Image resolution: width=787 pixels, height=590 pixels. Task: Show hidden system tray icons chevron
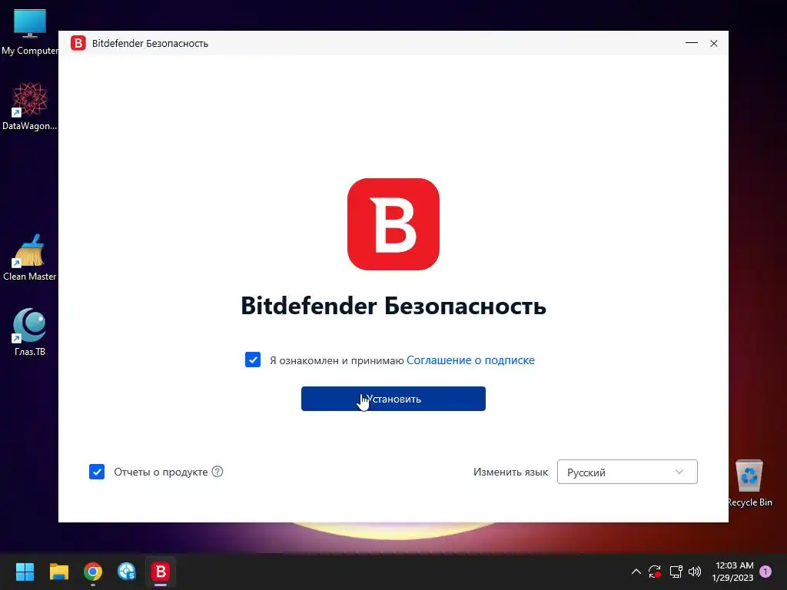pyautogui.click(x=636, y=572)
